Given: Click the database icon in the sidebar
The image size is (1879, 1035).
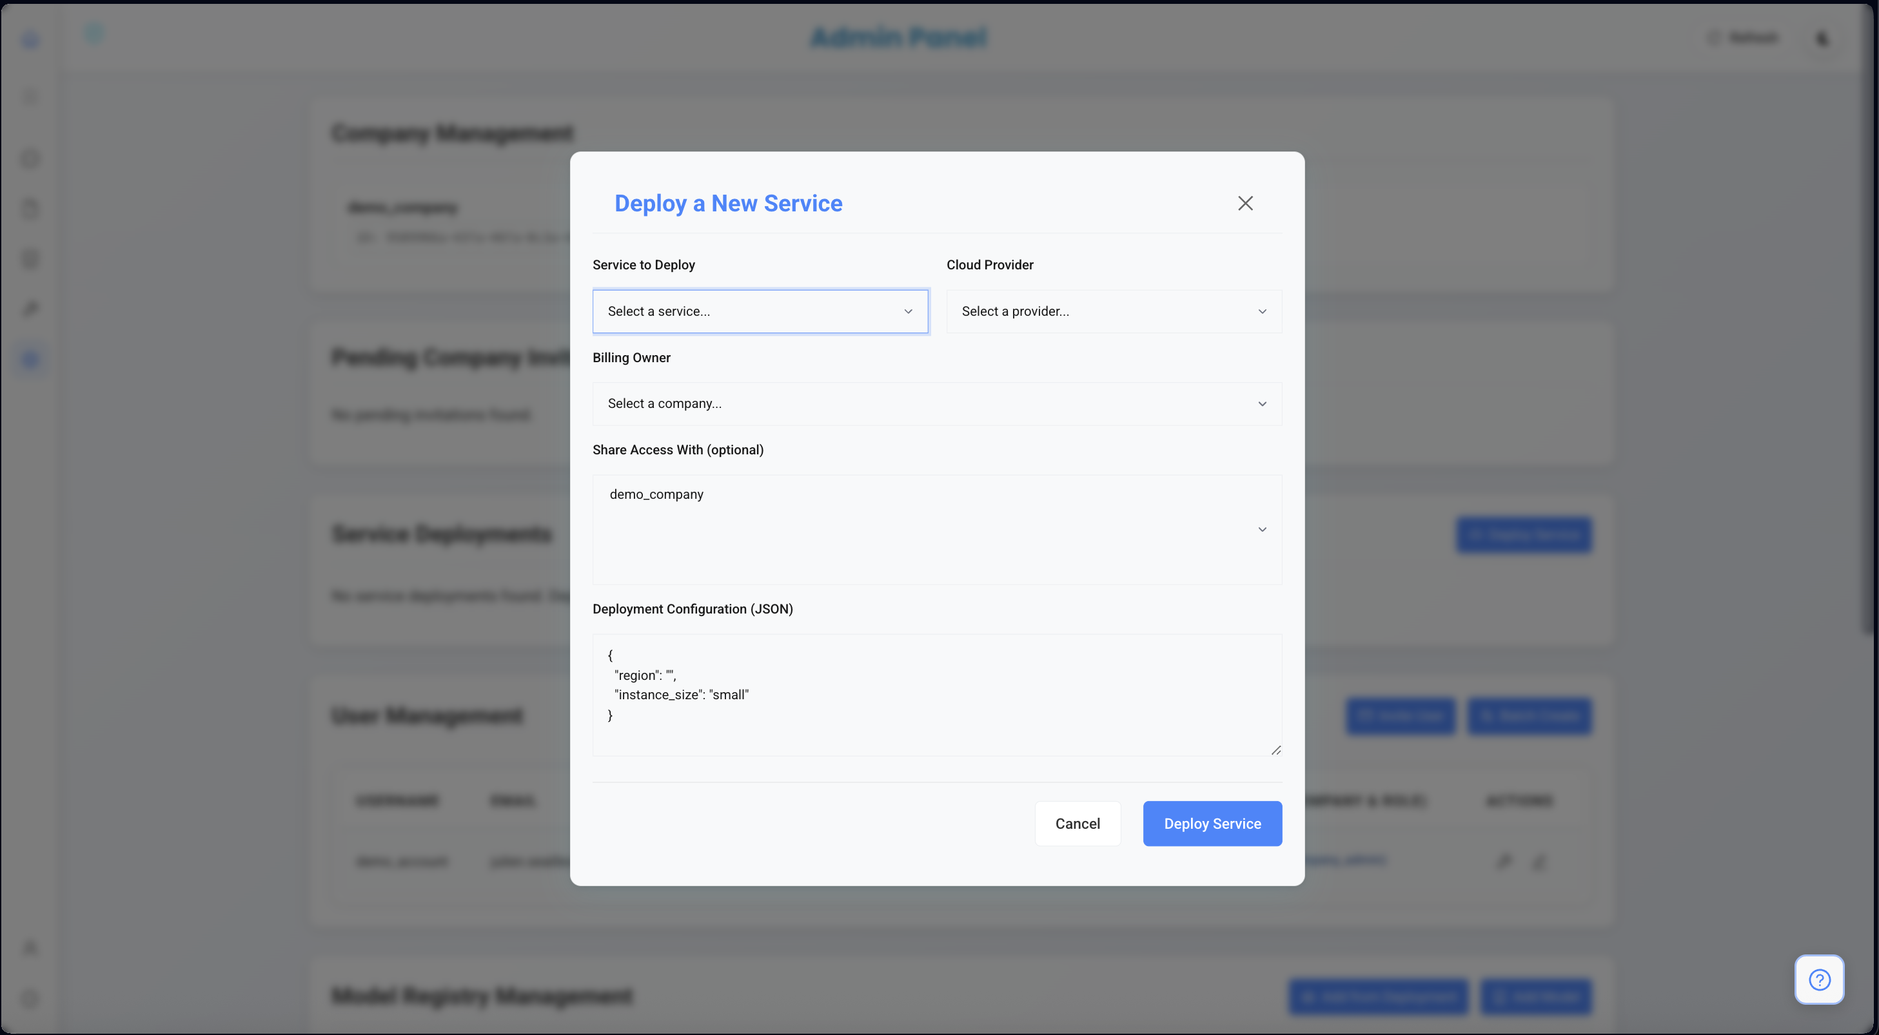Looking at the screenshot, I should 30,259.
